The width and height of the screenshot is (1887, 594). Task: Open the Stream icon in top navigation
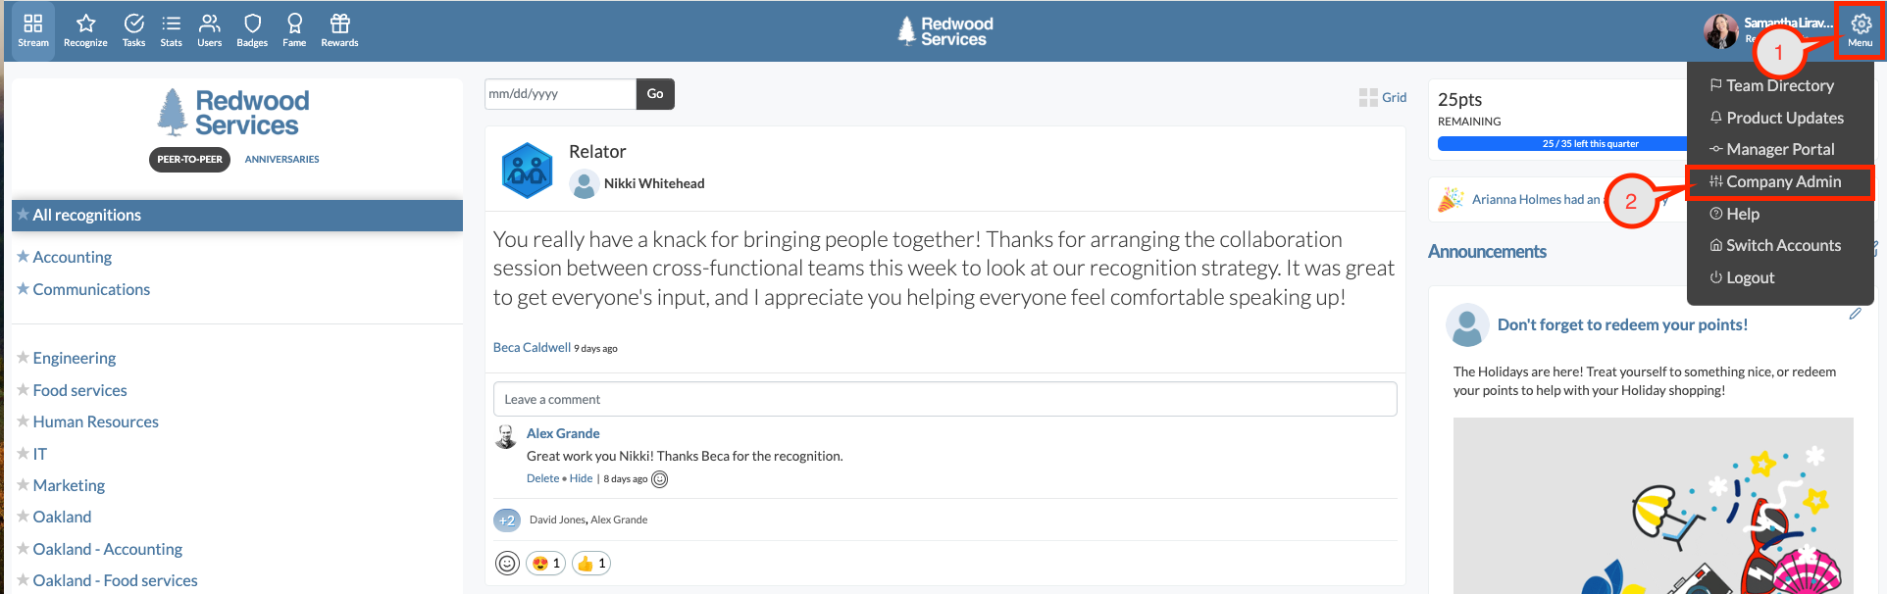tap(33, 29)
